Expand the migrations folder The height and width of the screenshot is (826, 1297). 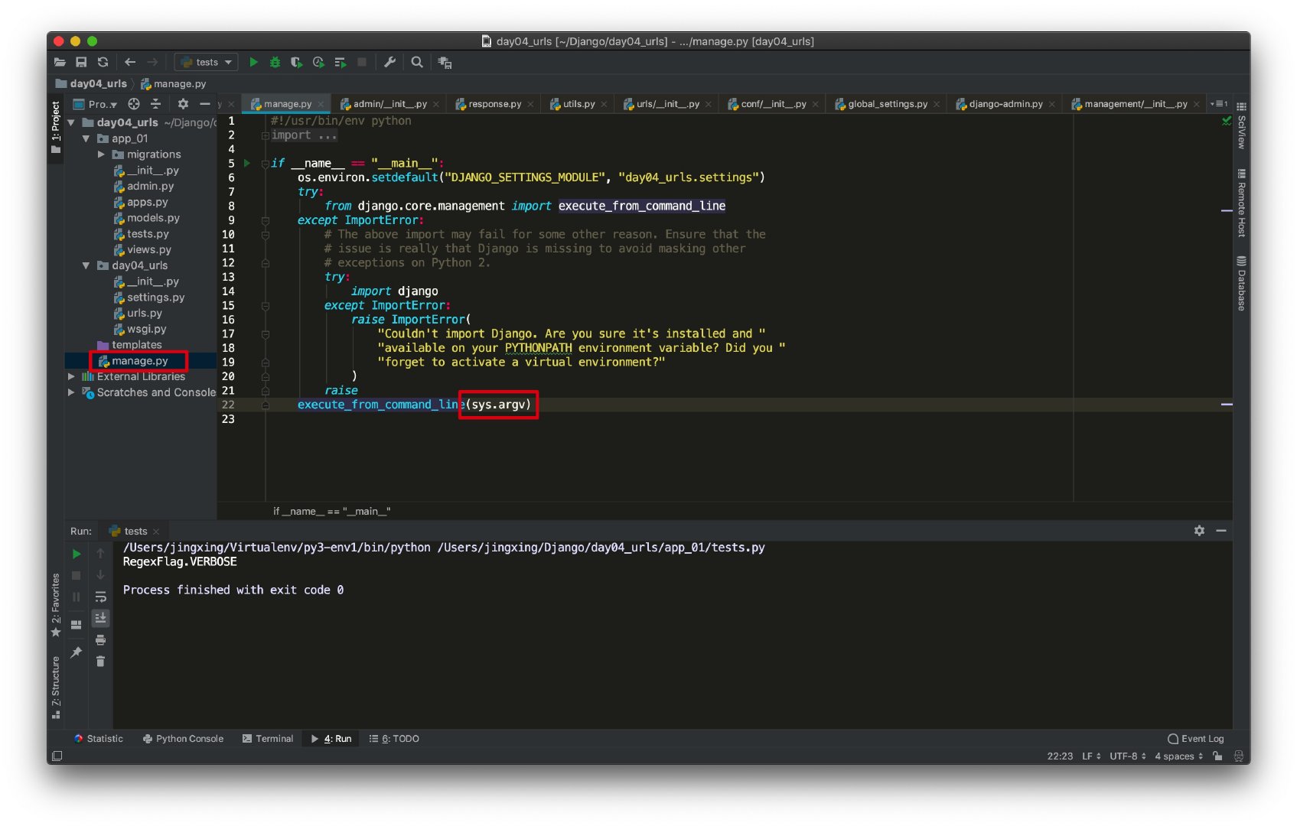101,154
